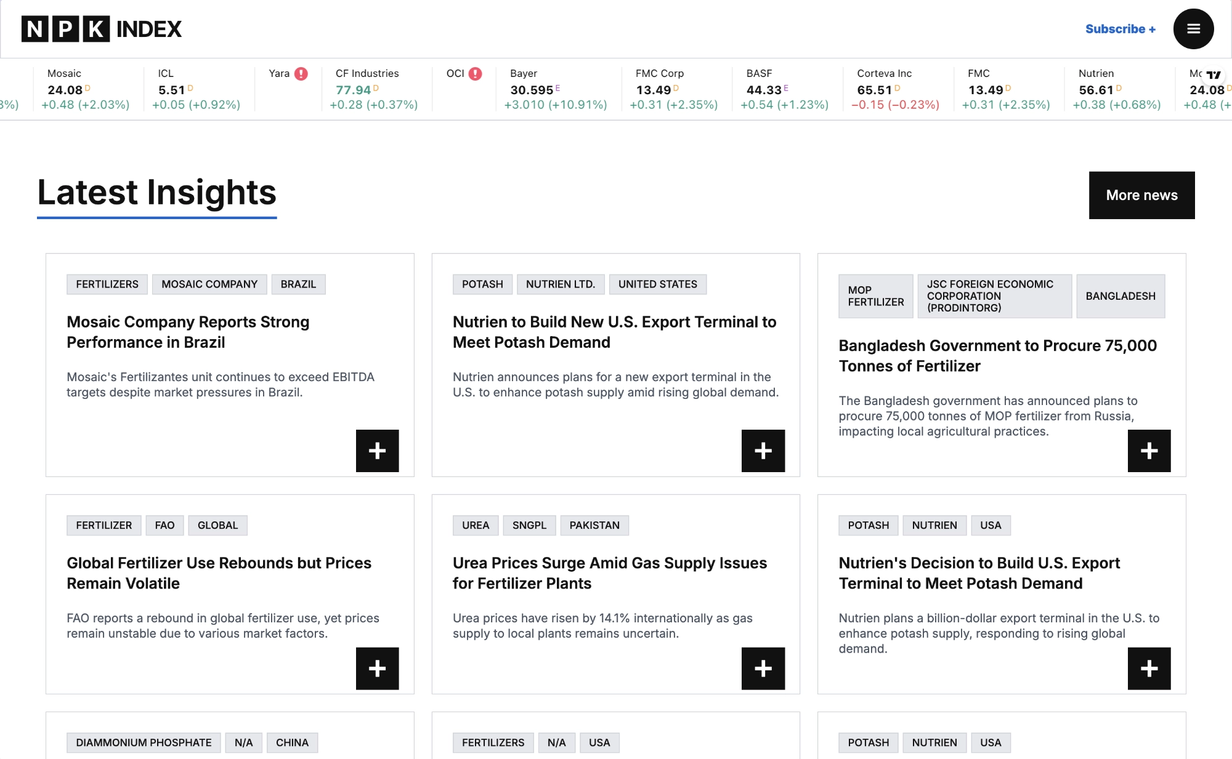
Task: Expand the Nutrien export terminal article plus
Action: [763, 451]
